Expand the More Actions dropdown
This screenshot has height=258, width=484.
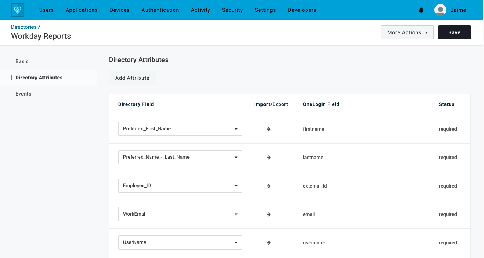[x=407, y=32]
